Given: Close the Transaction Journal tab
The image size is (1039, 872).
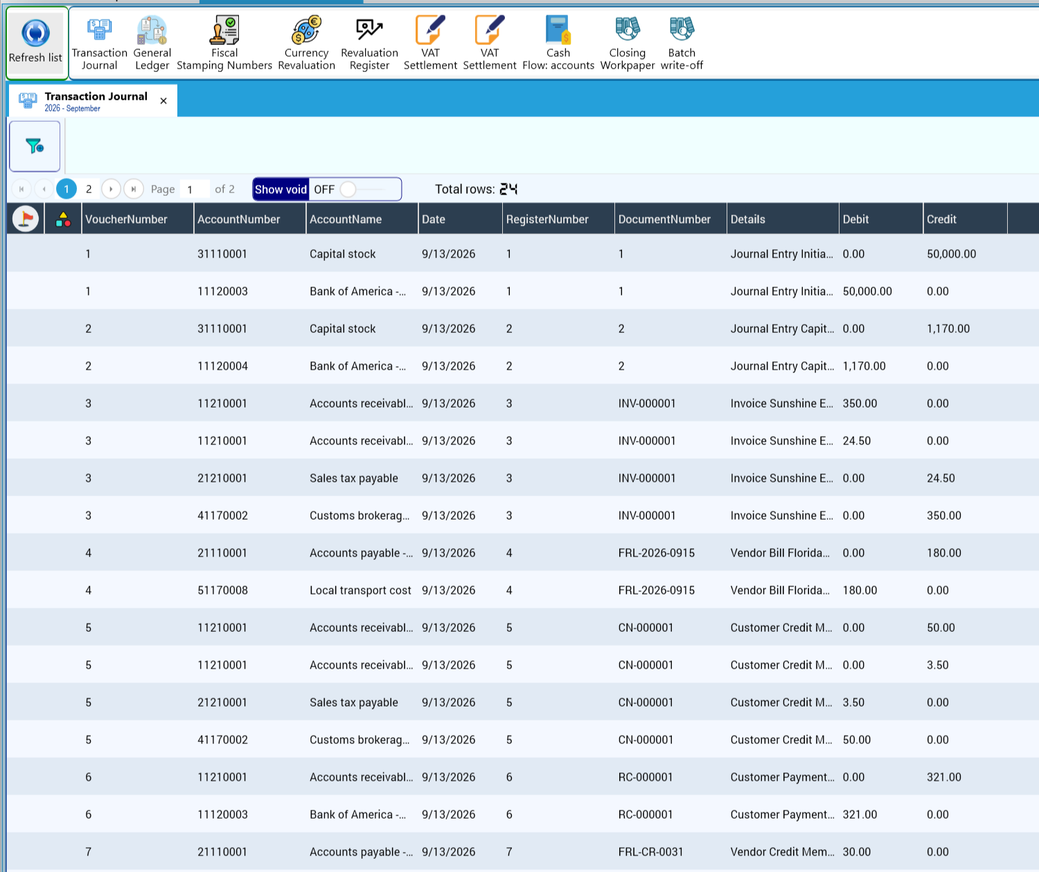Looking at the screenshot, I should (163, 101).
